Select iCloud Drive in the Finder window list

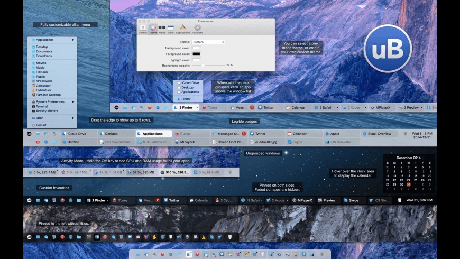[188, 82]
